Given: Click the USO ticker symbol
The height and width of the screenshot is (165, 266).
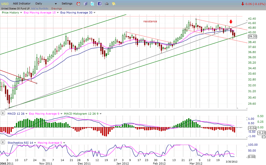Looking at the screenshot, I should click(5, 3).
